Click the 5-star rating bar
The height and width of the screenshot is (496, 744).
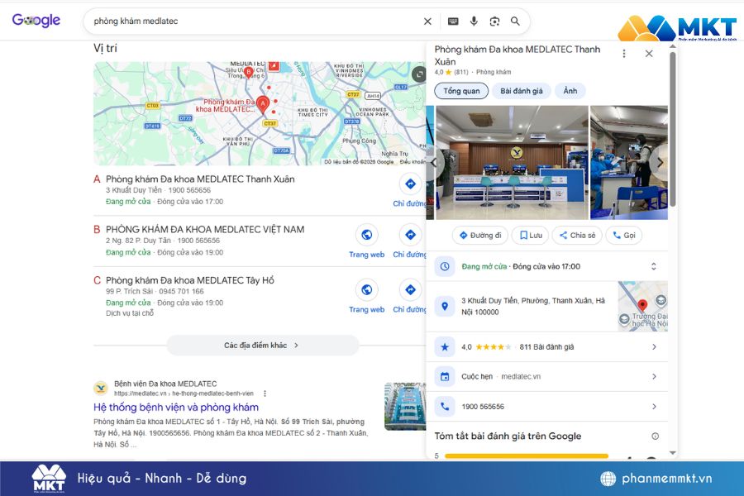527,456
